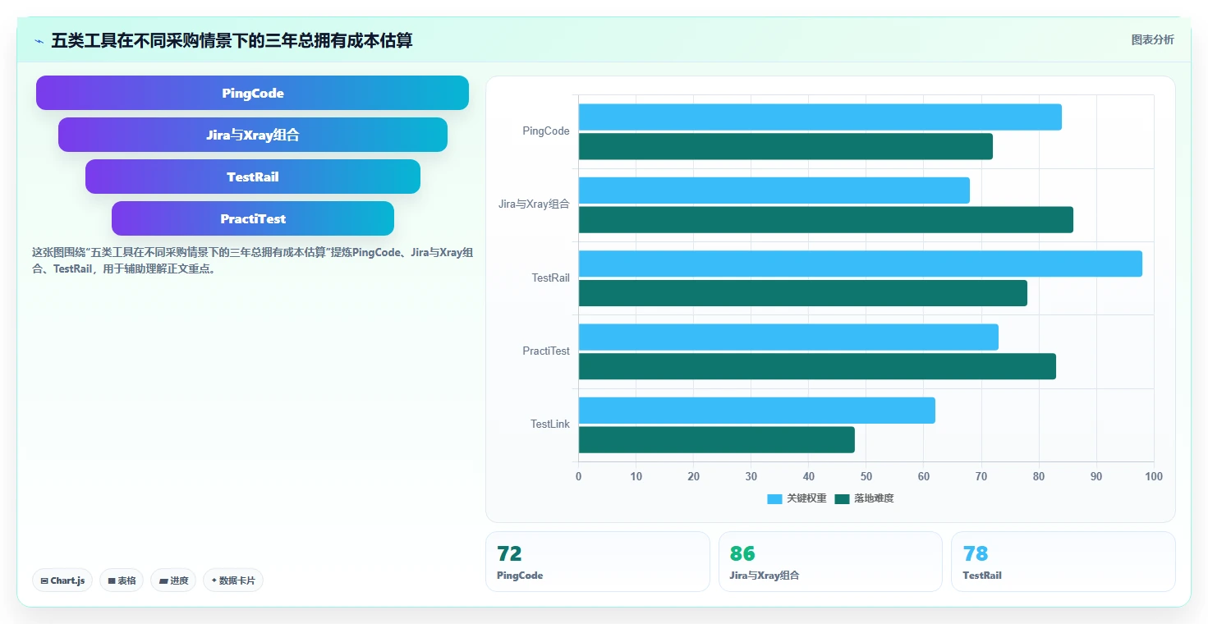Click the PingCode y-axis label
This screenshot has width=1208, height=624.
tap(546, 131)
